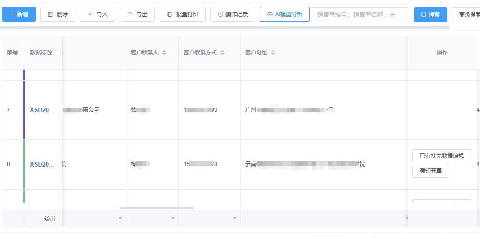Click the blue 搜索 search button

430,15
